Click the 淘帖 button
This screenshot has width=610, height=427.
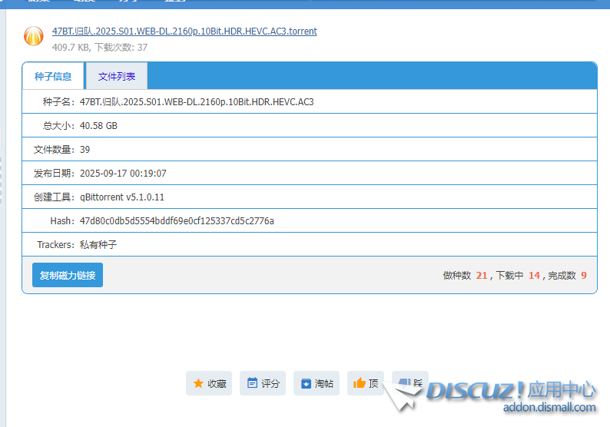[317, 383]
